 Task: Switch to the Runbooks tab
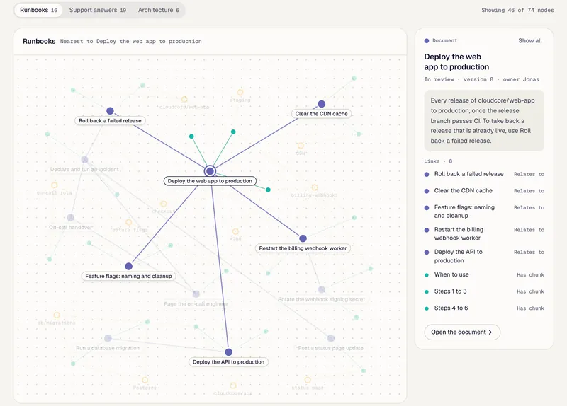click(x=38, y=10)
